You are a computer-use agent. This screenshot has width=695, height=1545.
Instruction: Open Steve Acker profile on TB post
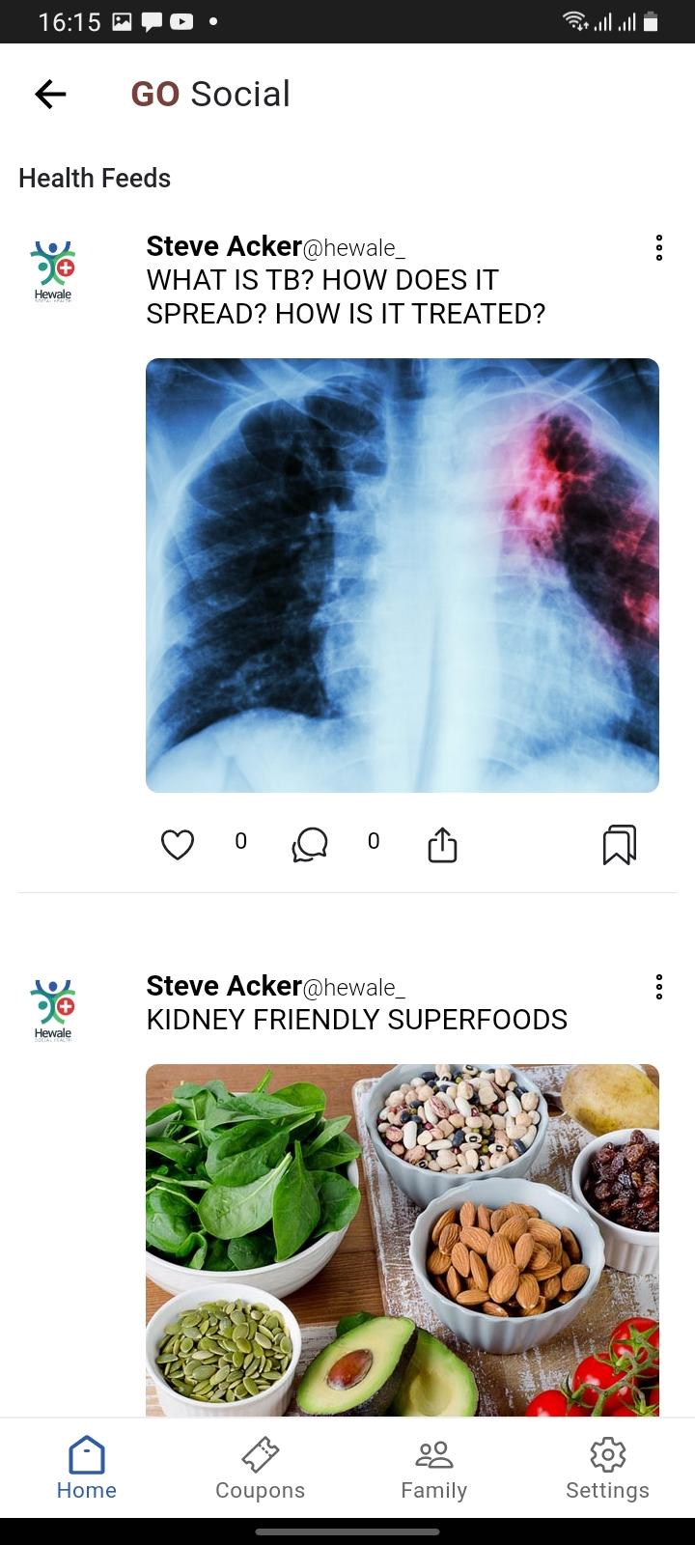point(224,246)
